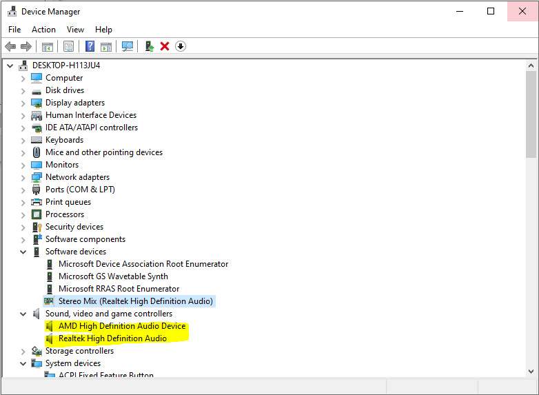Image resolution: width=539 pixels, height=395 pixels.
Task: Click the IDE ATA/ATAPI controllers icon
Action: pos(37,128)
